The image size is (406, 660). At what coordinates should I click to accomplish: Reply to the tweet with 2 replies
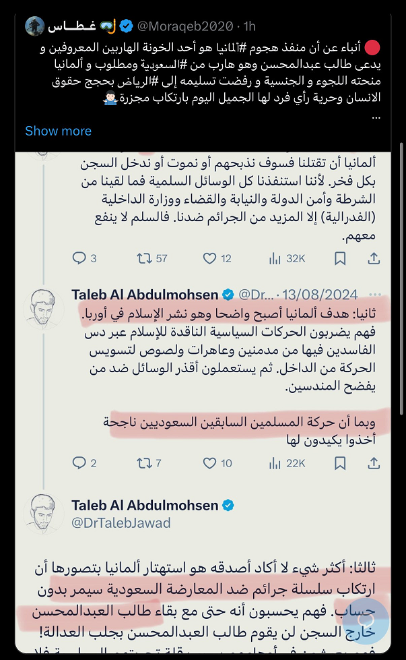click(x=79, y=462)
